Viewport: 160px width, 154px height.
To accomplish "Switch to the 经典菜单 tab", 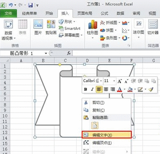I will tap(29, 14).
